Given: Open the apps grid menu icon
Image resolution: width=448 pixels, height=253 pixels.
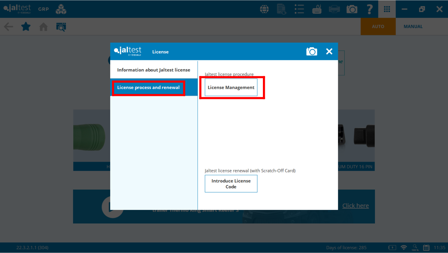Looking at the screenshot, I should point(387,9).
